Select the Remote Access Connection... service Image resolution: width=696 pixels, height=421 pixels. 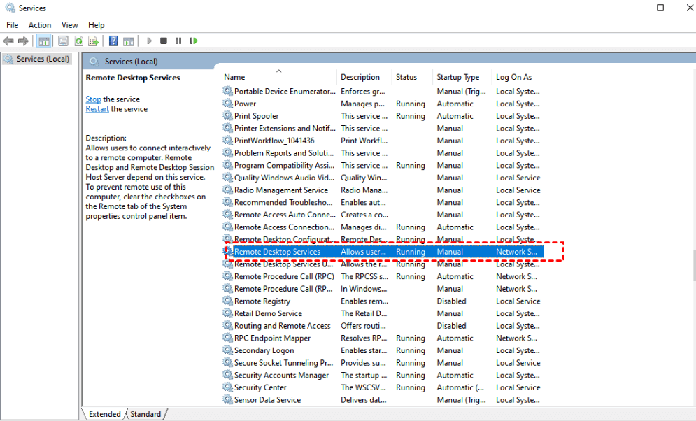pos(285,227)
